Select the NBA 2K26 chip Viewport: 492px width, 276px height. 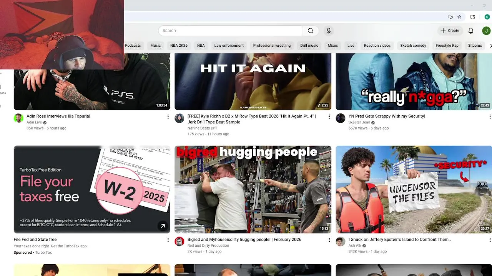pos(179,46)
